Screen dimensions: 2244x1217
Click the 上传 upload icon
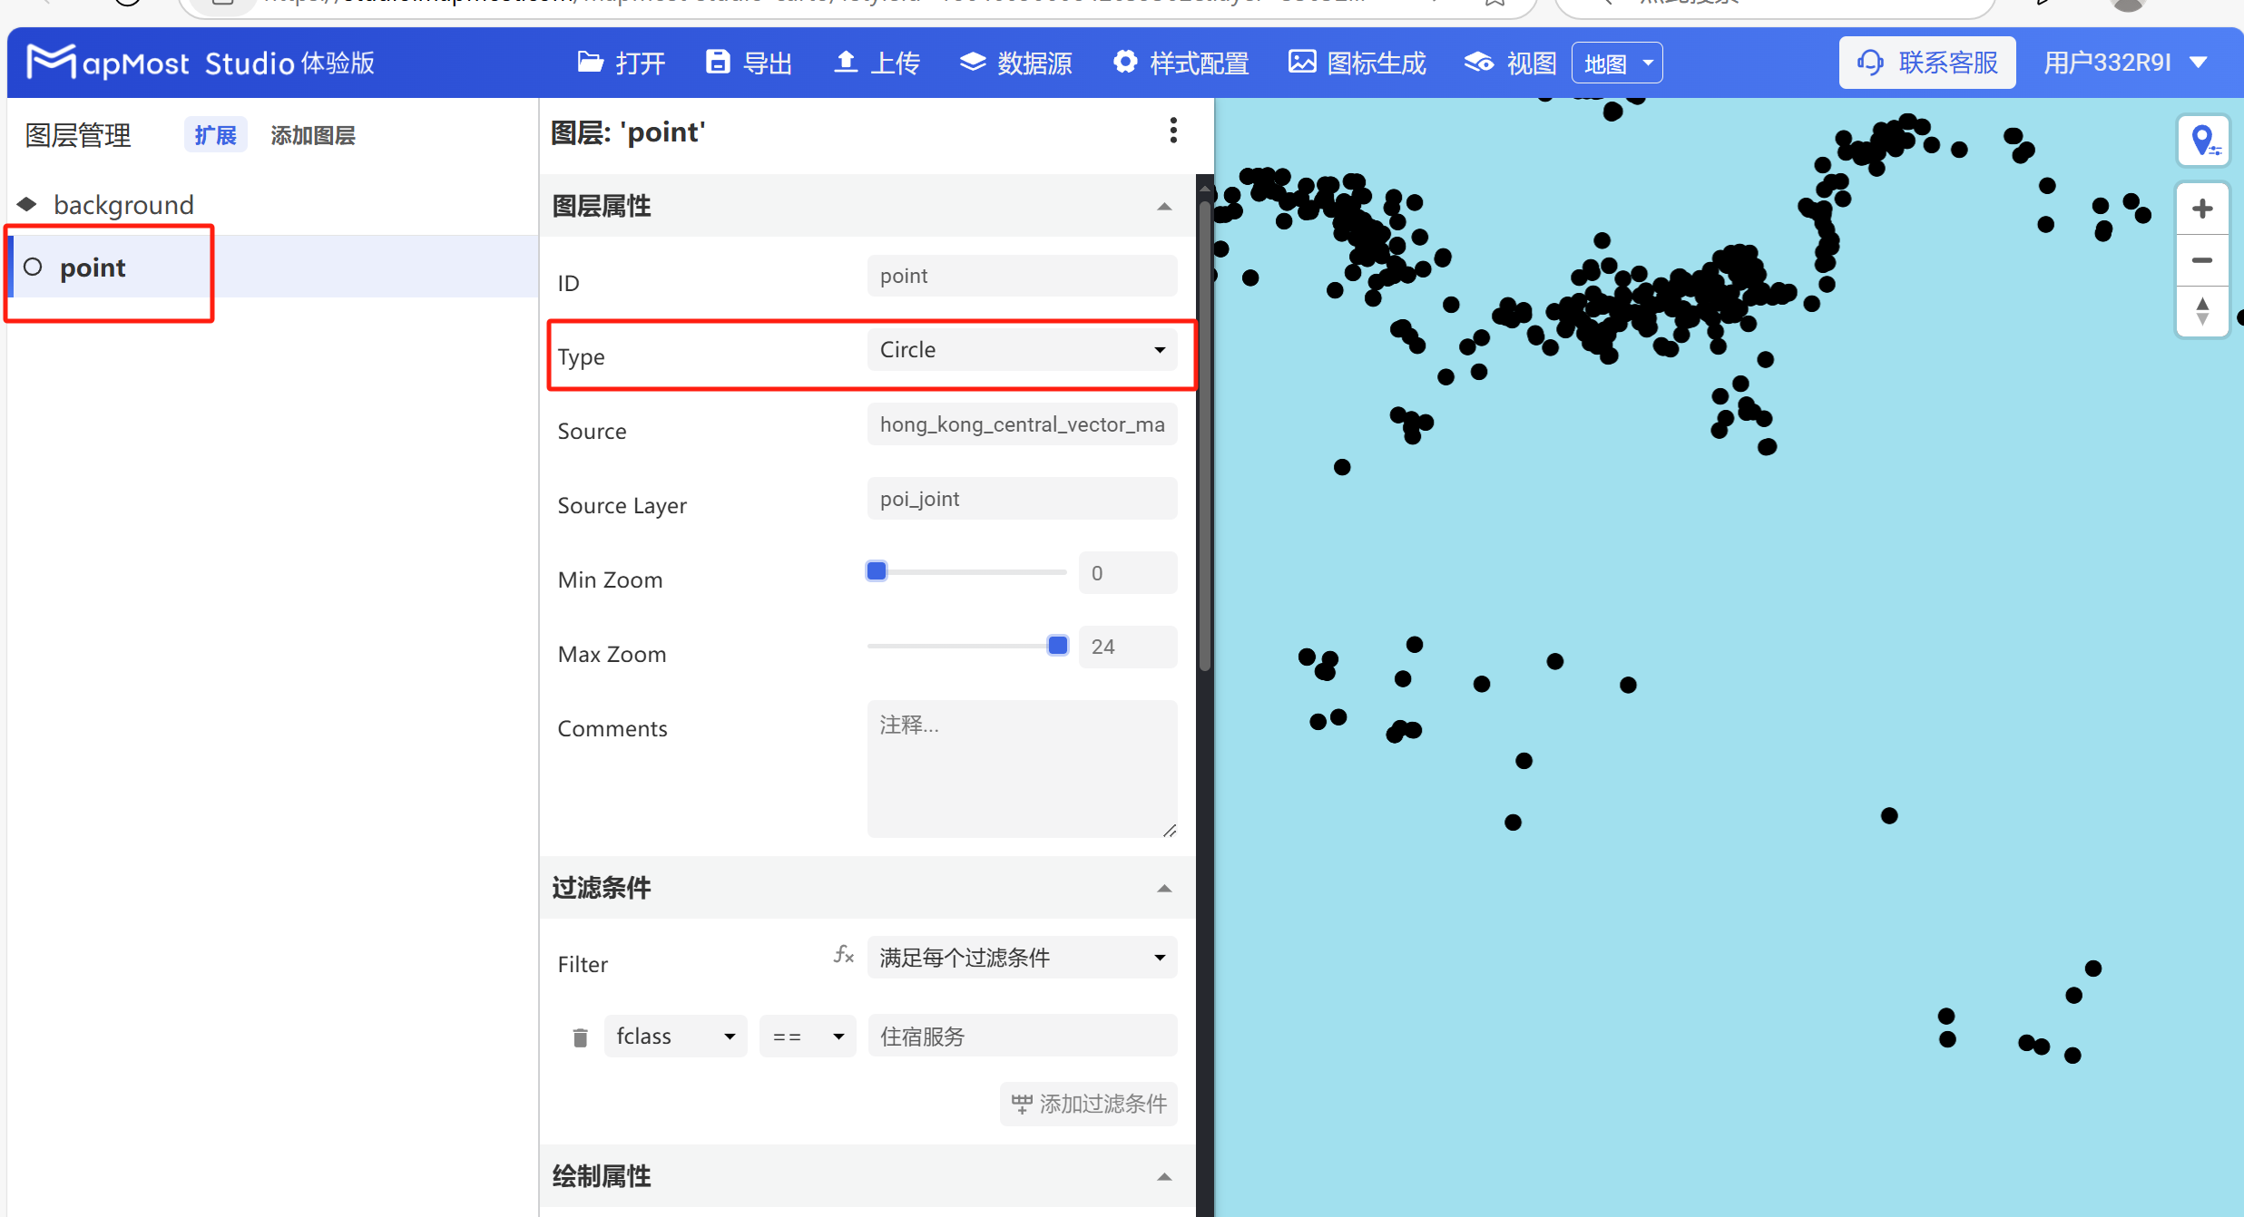point(848,63)
